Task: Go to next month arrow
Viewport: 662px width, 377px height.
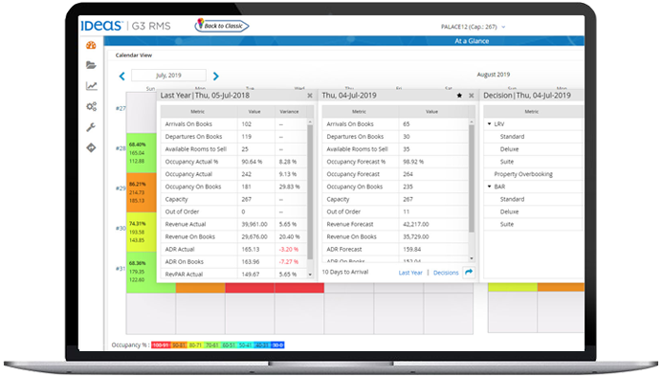Action: [x=216, y=76]
